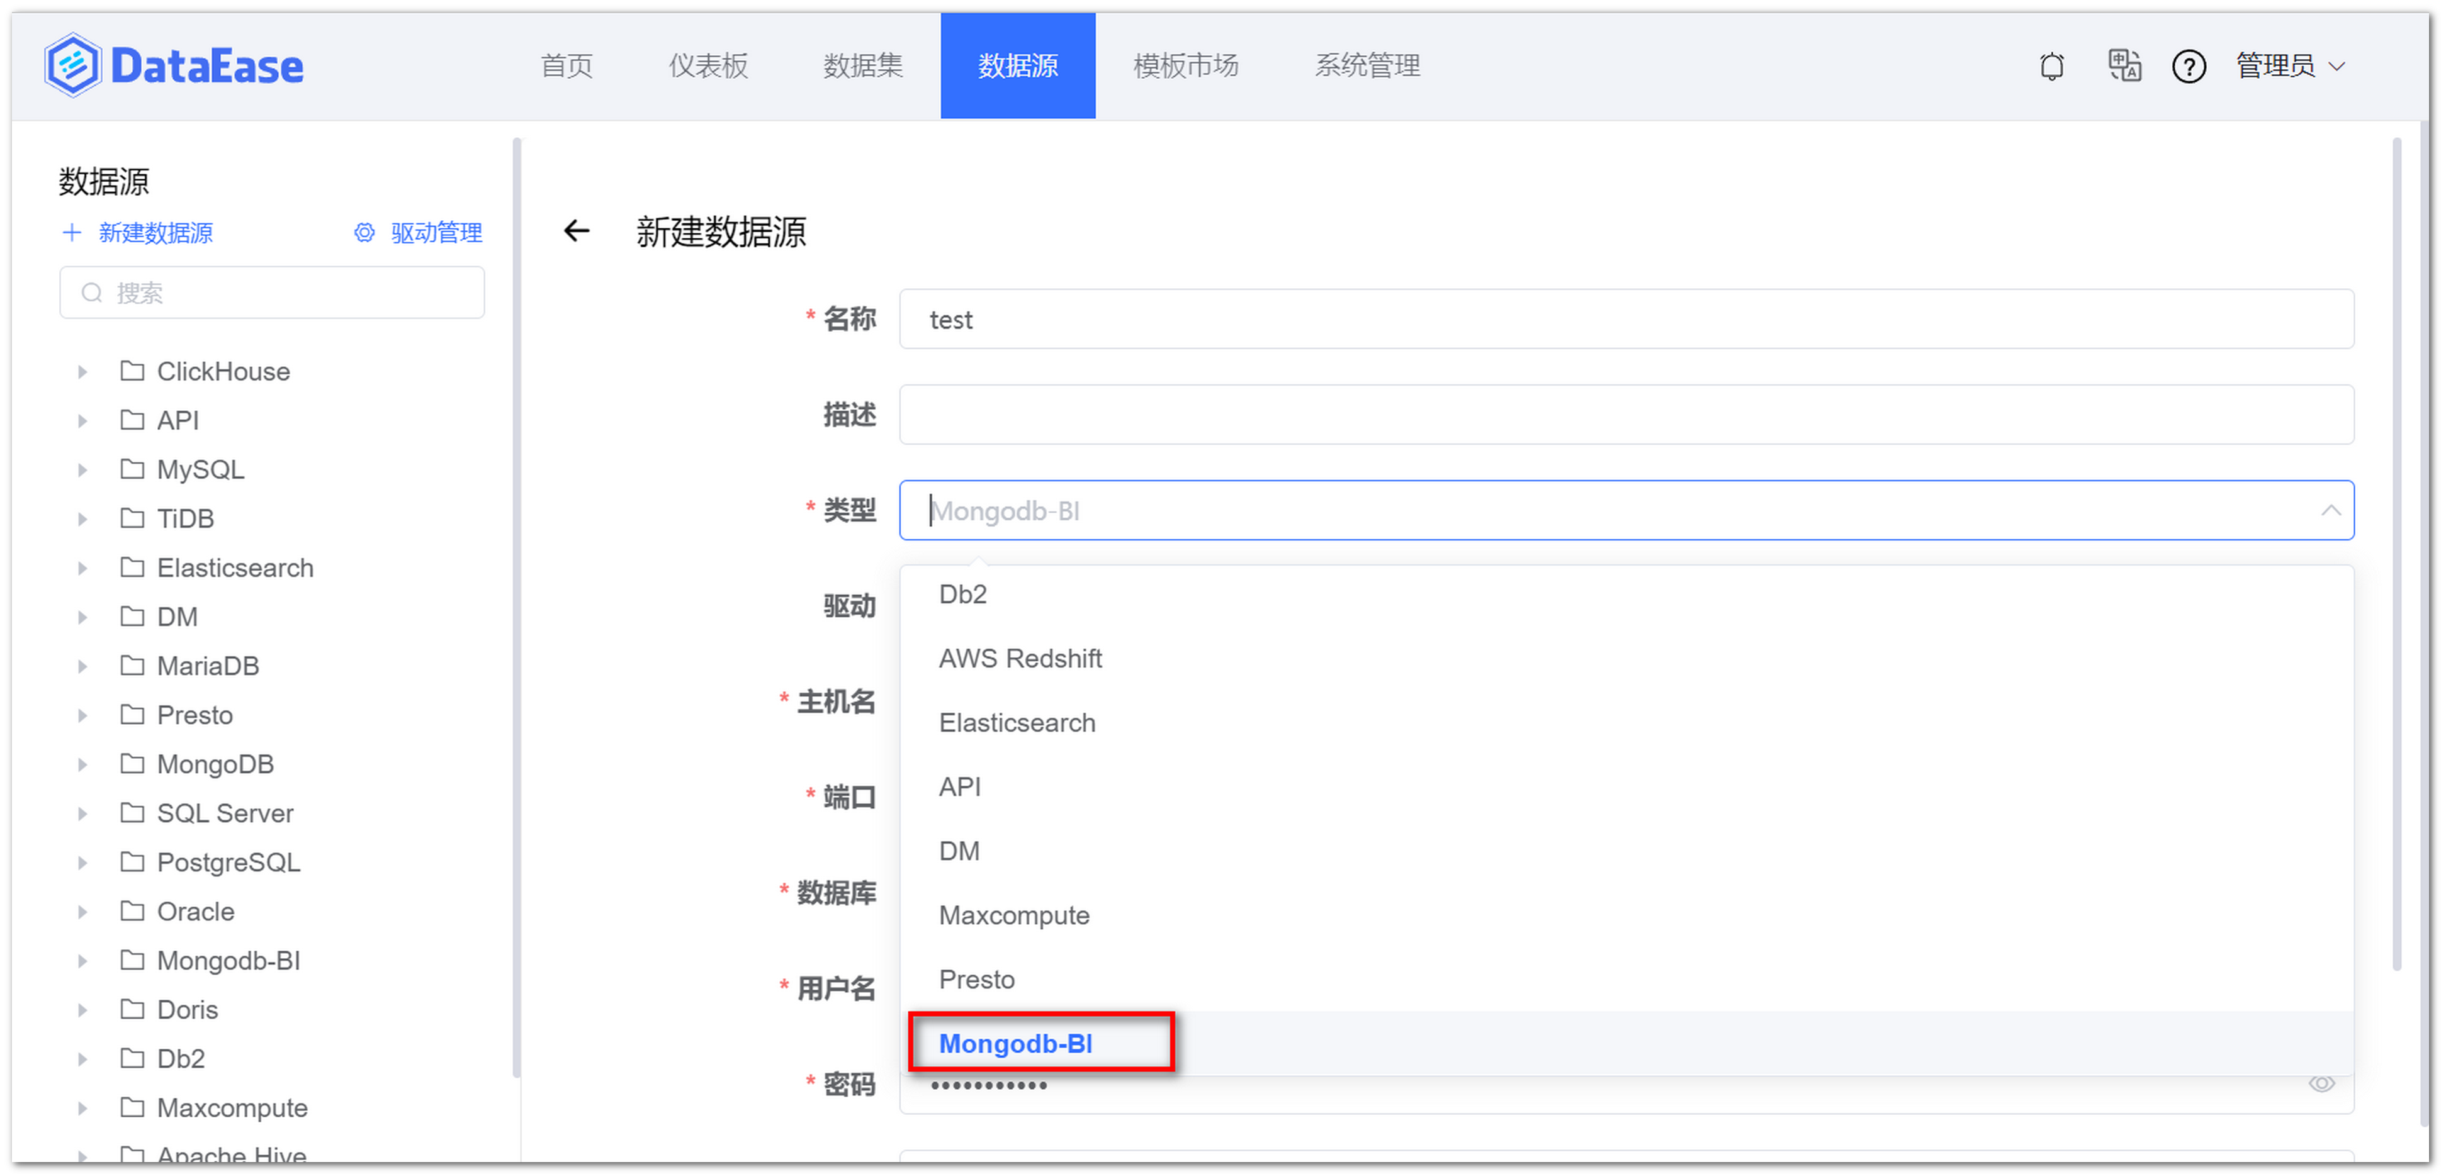Select API in the datasource tree
This screenshot has height=1174, width=2441.
pyautogui.click(x=178, y=420)
